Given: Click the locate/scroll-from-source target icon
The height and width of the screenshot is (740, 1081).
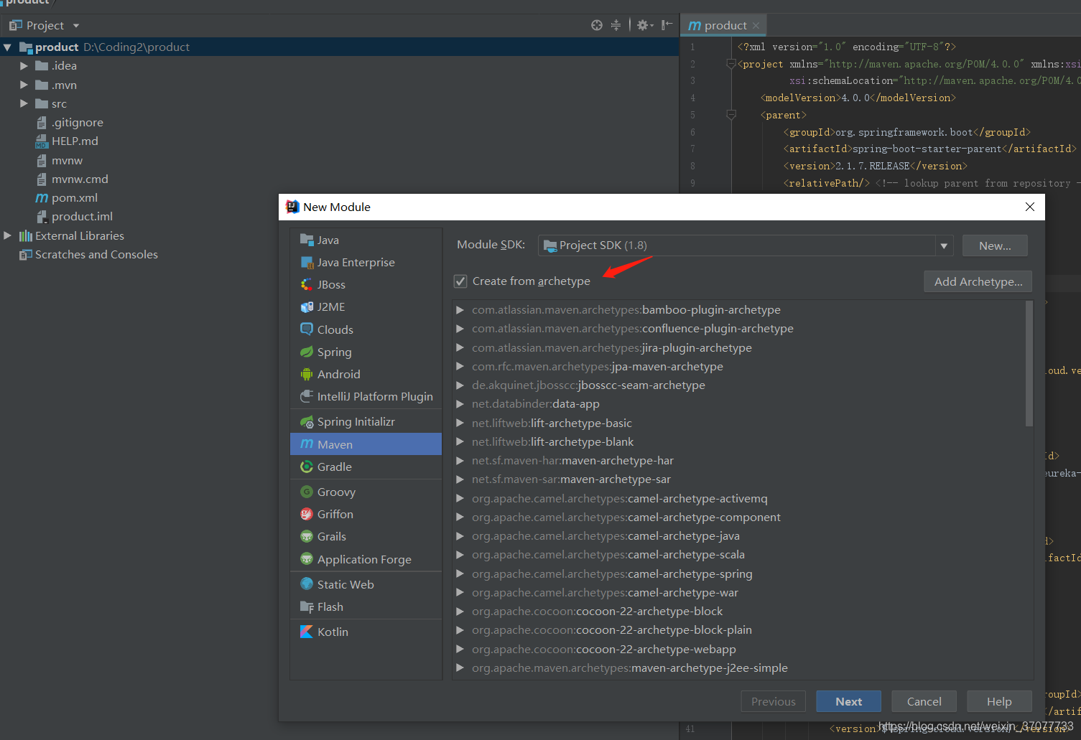Looking at the screenshot, I should coord(597,25).
